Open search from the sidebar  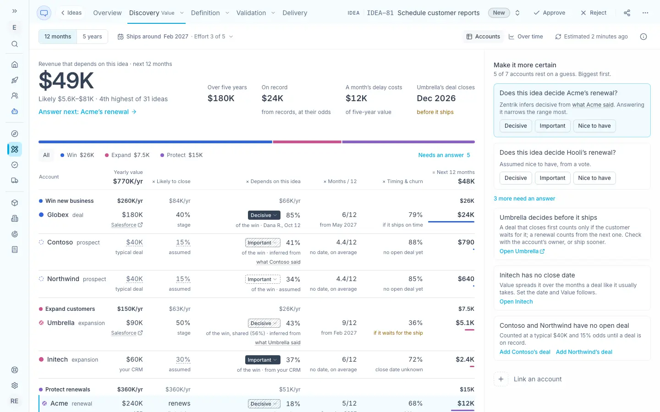[15, 44]
